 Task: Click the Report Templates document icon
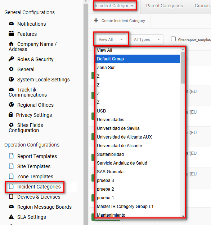[x=11, y=156]
